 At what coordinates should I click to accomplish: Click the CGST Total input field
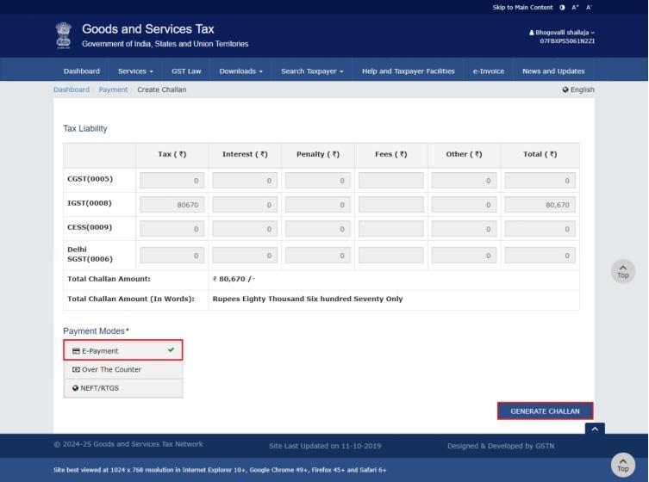coord(540,181)
